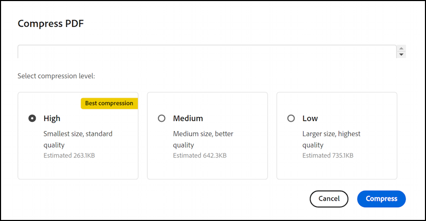This screenshot has width=426, height=221.
Task: Select the High compression radio button
Action: pyautogui.click(x=32, y=118)
